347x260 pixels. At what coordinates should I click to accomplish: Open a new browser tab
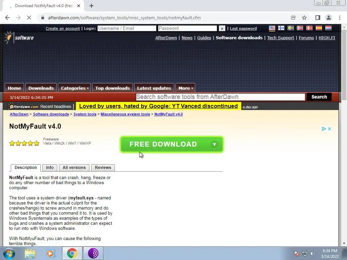tap(91, 6)
